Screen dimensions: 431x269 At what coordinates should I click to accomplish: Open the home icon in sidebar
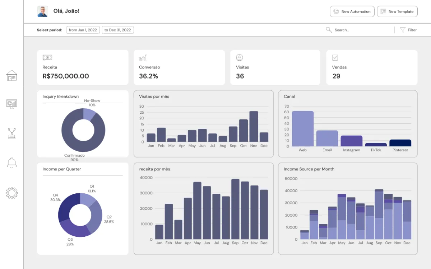12,75
